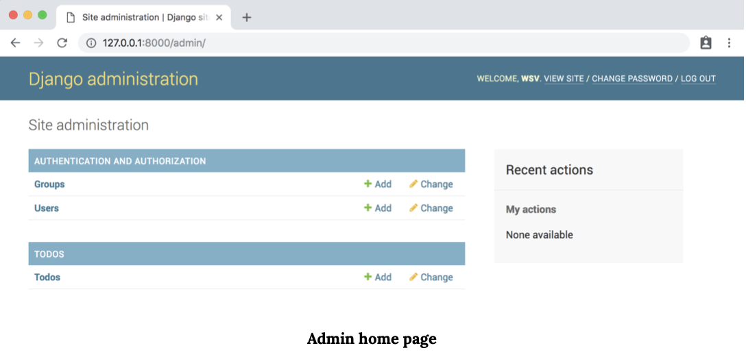The image size is (746, 359).
Task: Click the Recent actions heading
Action: coord(549,170)
